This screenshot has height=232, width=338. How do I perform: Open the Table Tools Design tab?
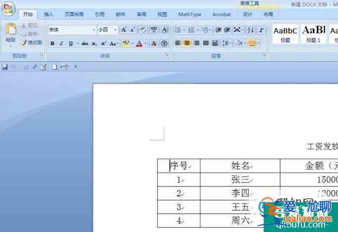point(247,14)
